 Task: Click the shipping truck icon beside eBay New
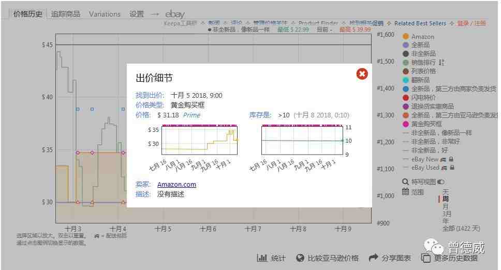[x=443, y=159]
